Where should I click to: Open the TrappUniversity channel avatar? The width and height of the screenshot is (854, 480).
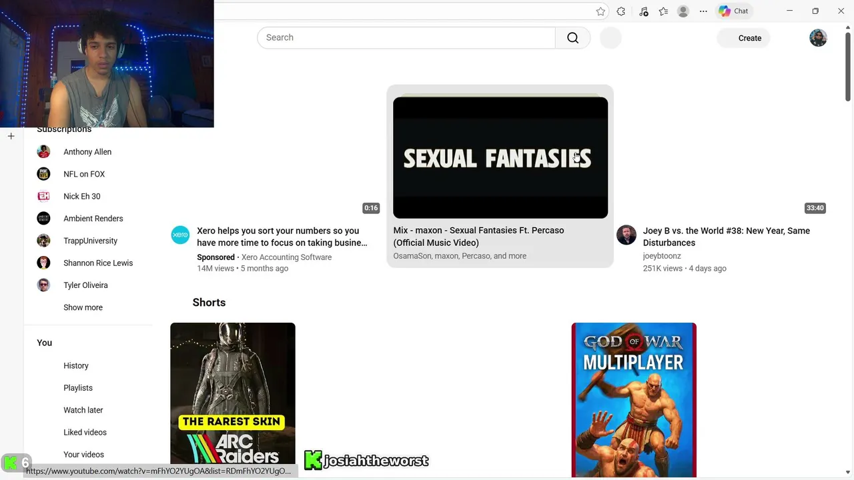43,241
